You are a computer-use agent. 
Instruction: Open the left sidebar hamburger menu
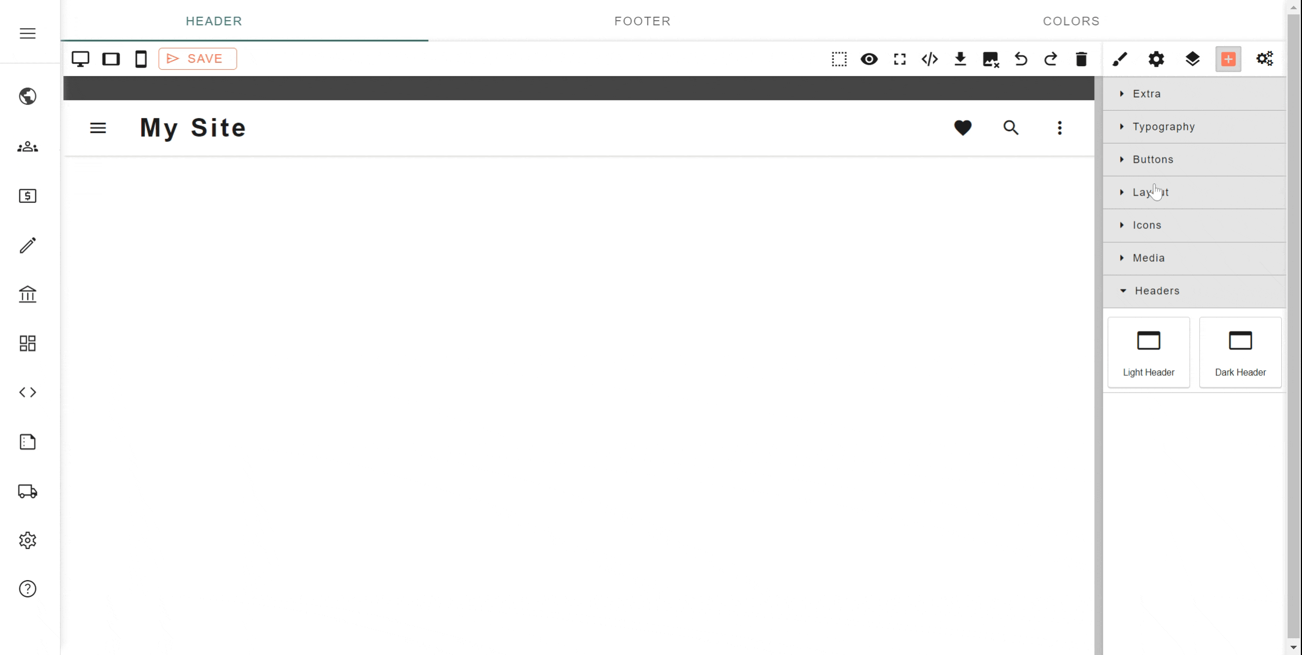[x=28, y=33]
